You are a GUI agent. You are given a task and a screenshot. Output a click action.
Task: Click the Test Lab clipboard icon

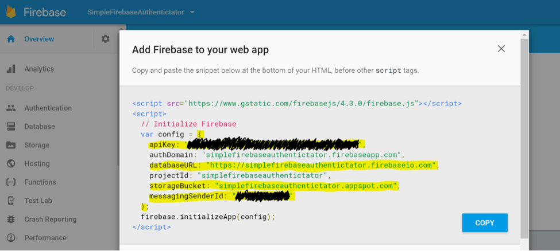[11, 201]
